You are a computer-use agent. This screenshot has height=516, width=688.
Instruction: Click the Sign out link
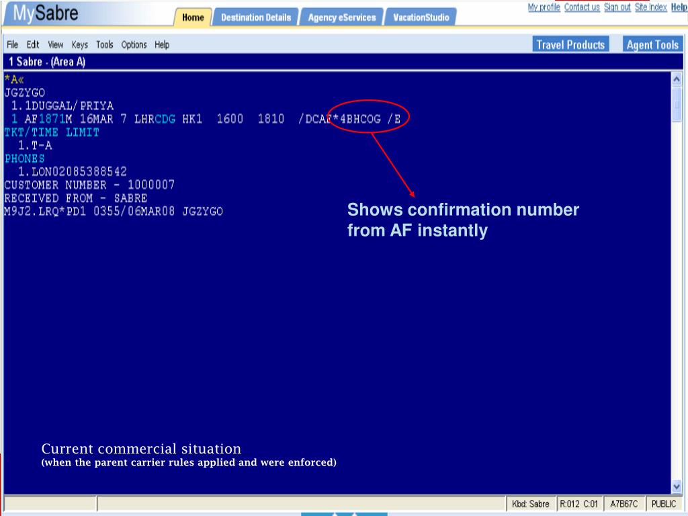617,7
